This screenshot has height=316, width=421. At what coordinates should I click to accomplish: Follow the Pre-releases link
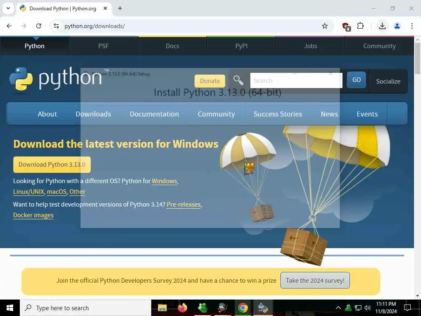(x=184, y=204)
